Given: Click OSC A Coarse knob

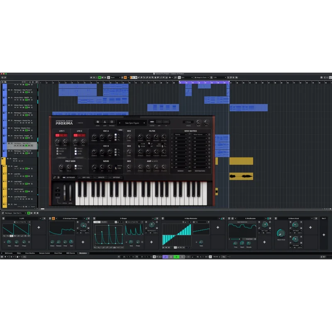Looking at the screenshot, I should 94,137.
